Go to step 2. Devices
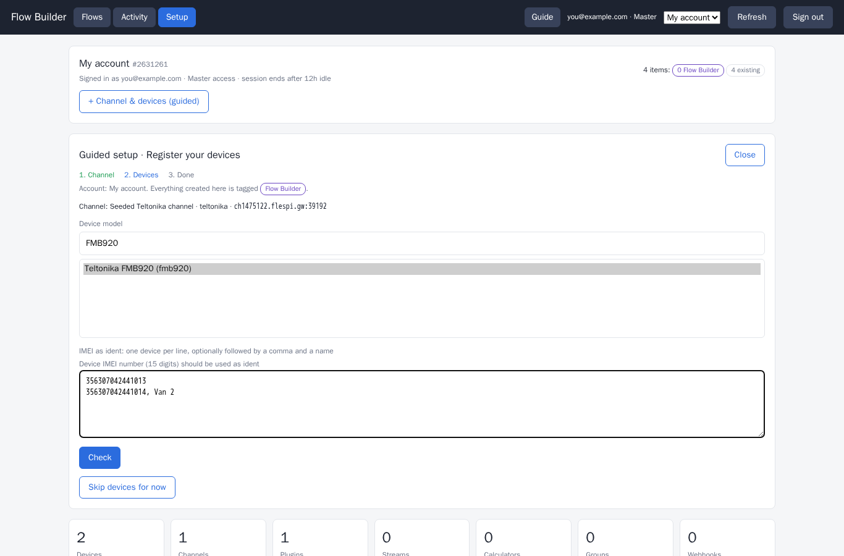844x556 pixels. [141, 175]
